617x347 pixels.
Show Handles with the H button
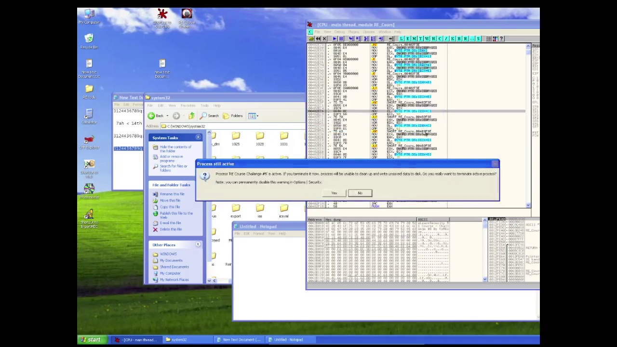(x=433, y=39)
